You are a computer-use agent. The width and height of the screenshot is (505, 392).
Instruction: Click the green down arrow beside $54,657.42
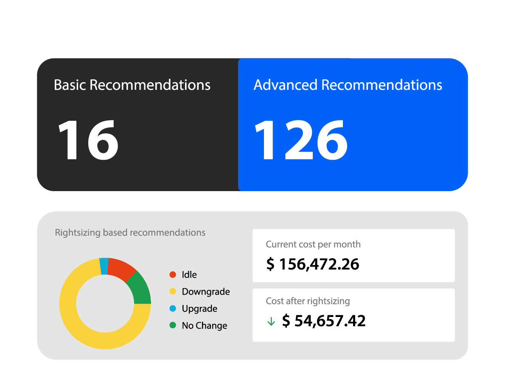pyautogui.click(x=271, y=322)
